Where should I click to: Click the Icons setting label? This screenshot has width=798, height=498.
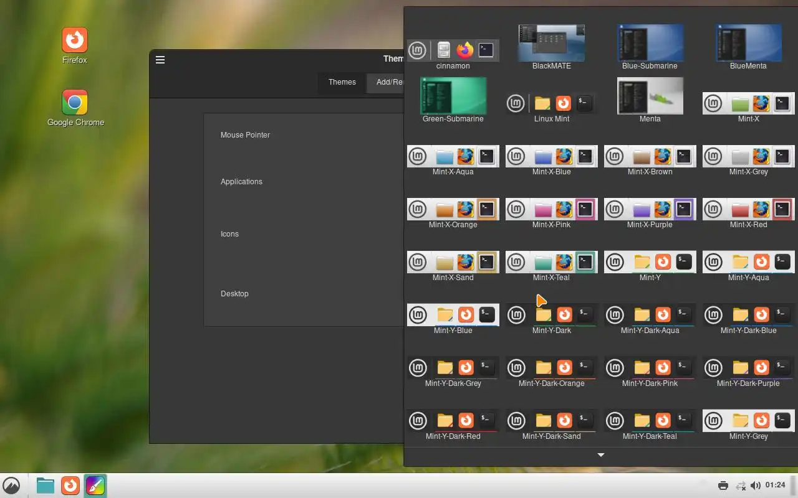[x=229, y=234]
